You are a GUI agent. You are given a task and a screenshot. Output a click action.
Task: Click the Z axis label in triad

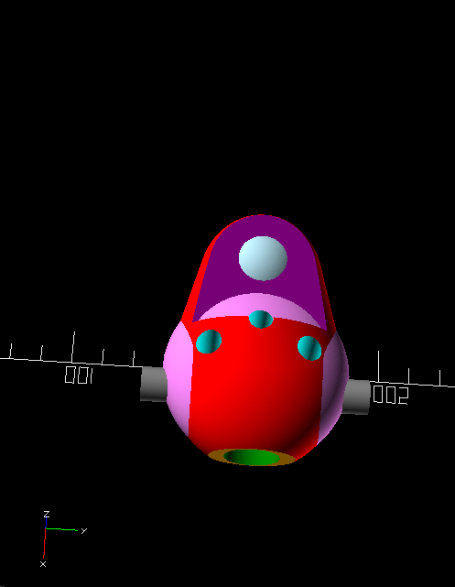pyautogui.click(x=47, y=514)
